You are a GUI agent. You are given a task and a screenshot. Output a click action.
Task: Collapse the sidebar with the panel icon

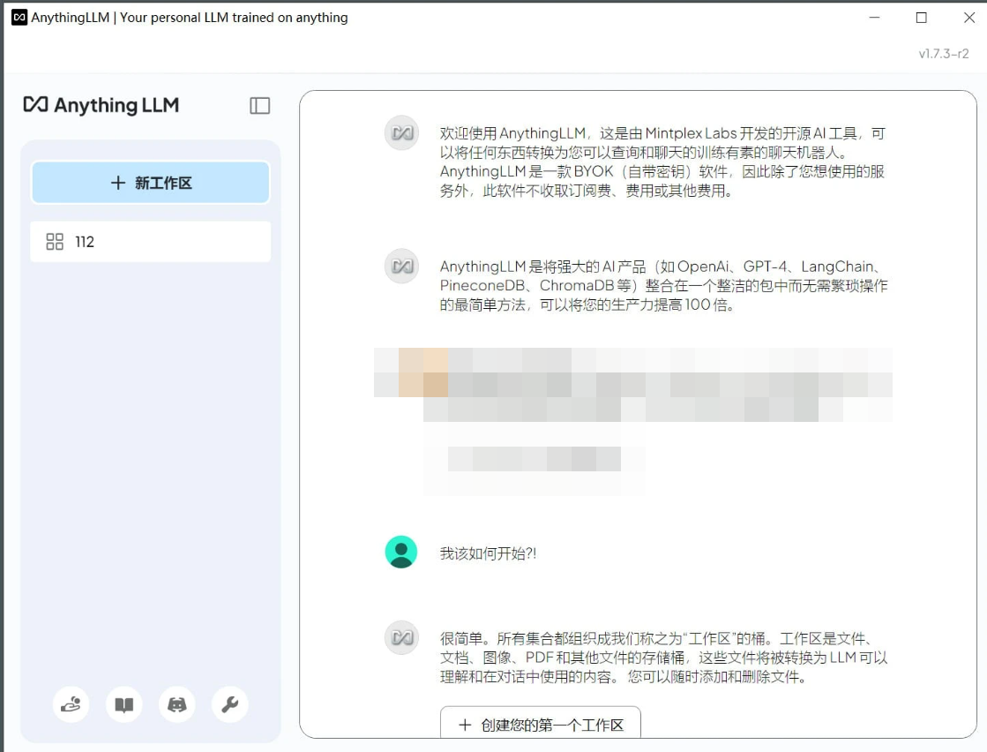(x=259, y=104)
